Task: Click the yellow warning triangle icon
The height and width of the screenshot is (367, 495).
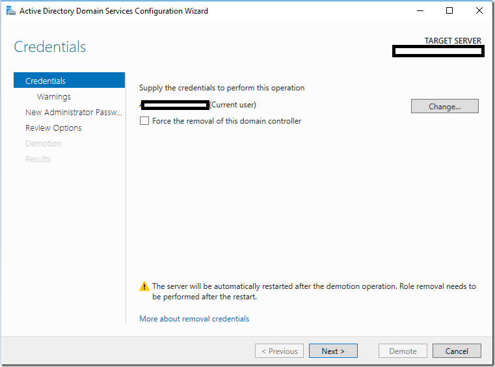Action: click(x=144, y=286)
